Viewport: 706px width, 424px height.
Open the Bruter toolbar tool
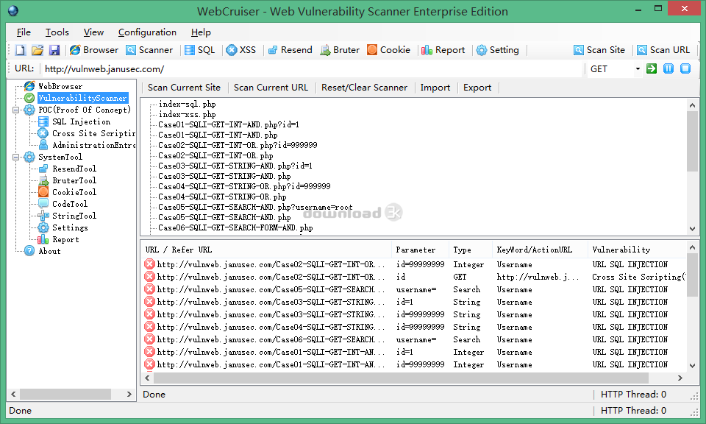click(x=340, y=50)
